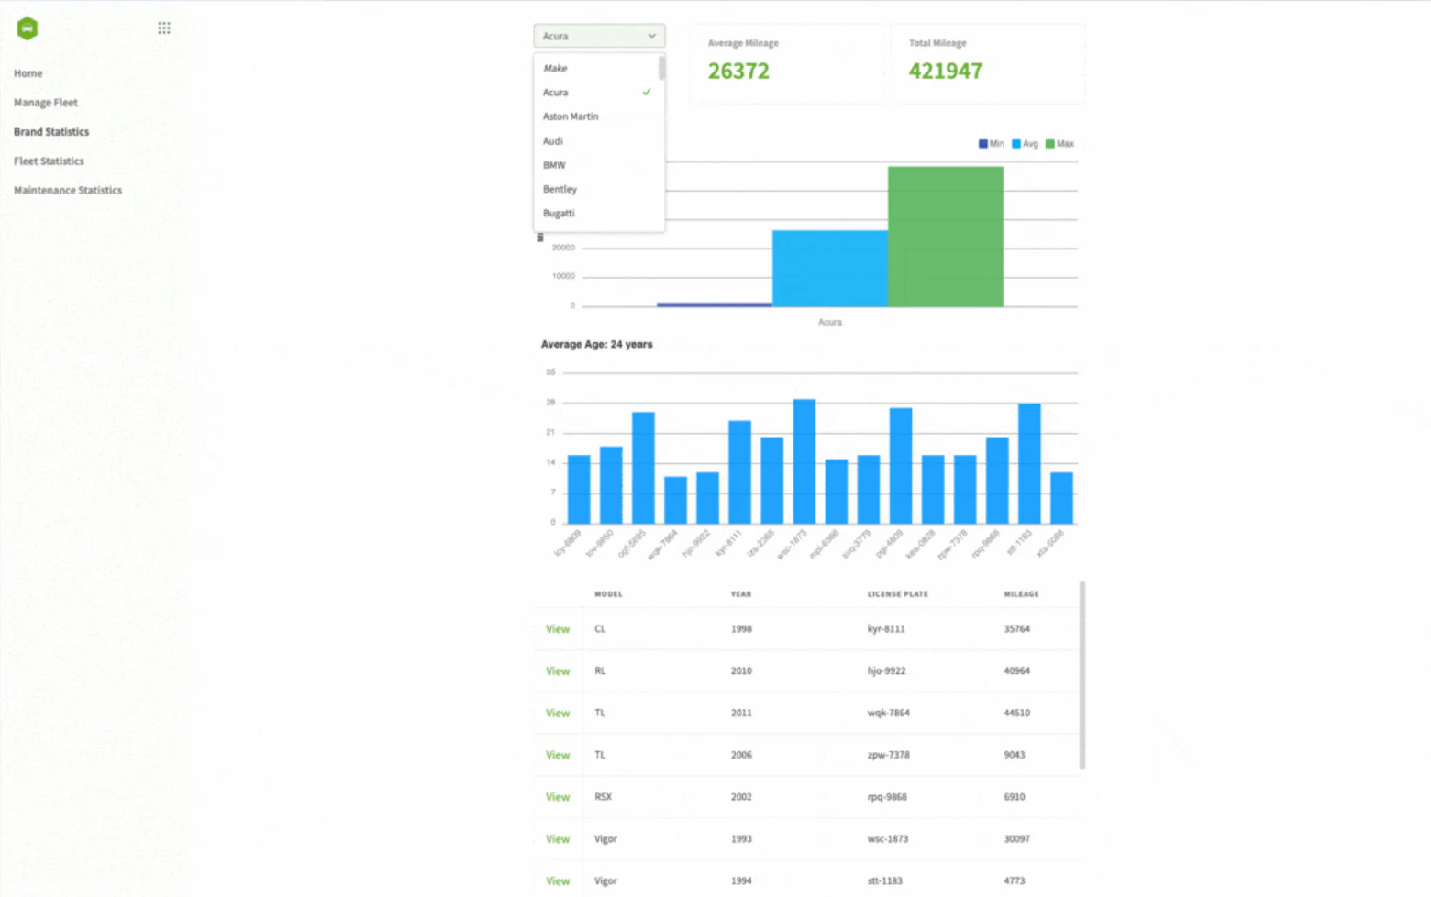Click the Mileage column header

(1022, 594)
